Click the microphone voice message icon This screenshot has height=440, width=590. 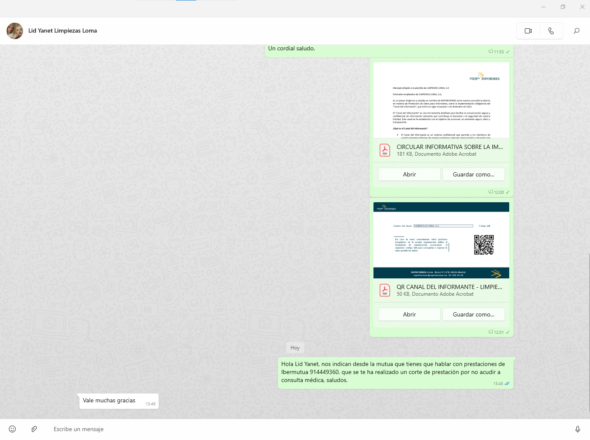[578, 429]
